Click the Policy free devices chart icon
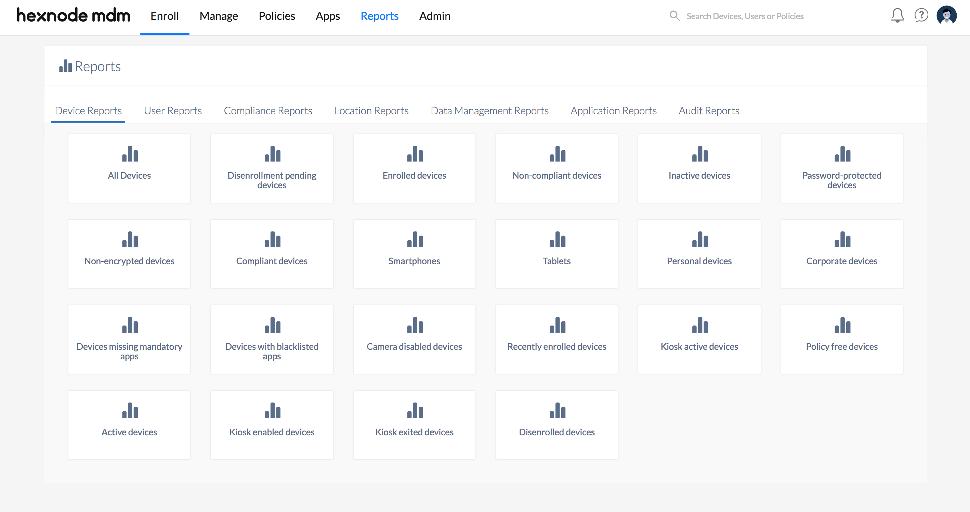This screenshot has height=512, width=970. (842, 325)
